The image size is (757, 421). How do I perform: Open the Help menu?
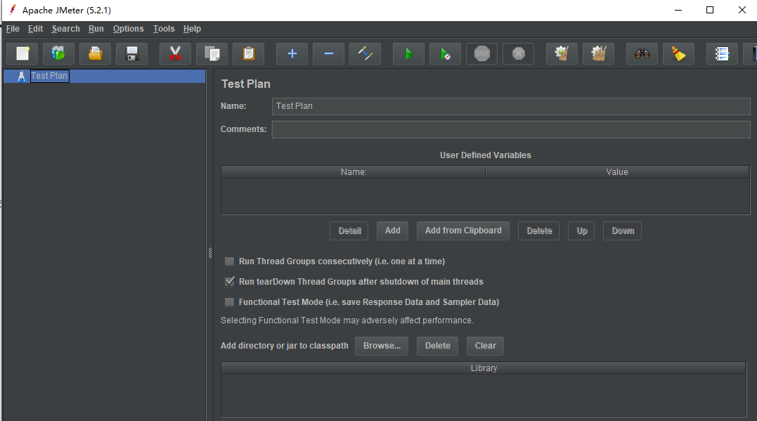pyautogui.click(x=192, y=29)
